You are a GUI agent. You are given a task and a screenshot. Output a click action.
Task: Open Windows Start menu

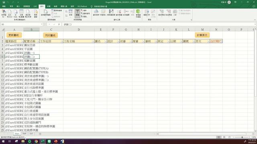pyautogui.click(x=3, y=141)
